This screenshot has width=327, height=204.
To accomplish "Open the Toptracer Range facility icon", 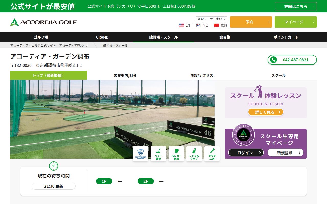I will pyautogui.click(x=141, y=154).
